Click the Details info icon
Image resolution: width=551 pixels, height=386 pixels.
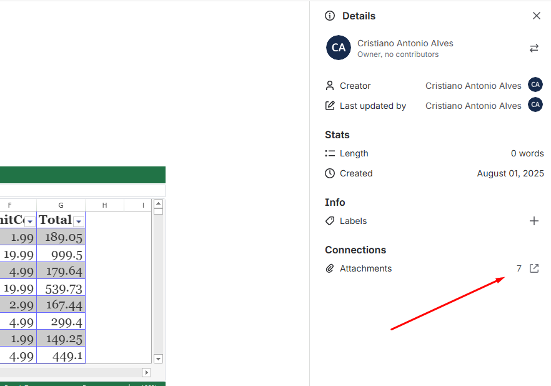click(330, 16)
